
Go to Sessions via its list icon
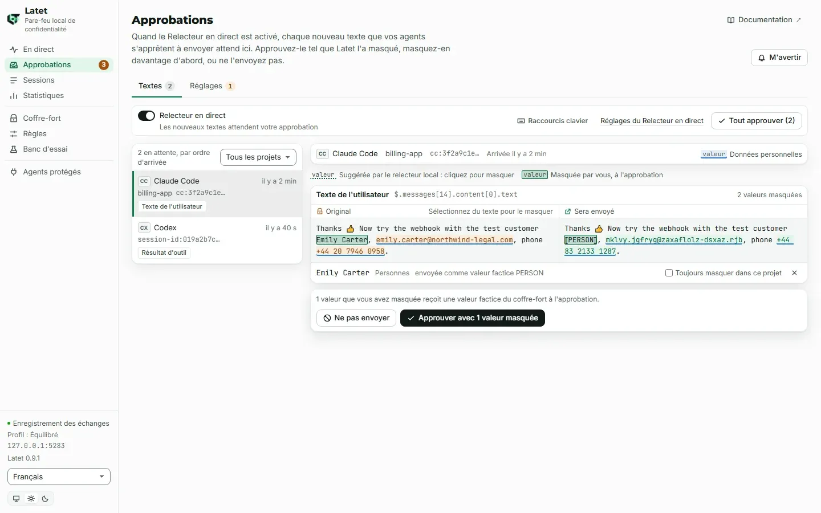(x=14, y=80)
